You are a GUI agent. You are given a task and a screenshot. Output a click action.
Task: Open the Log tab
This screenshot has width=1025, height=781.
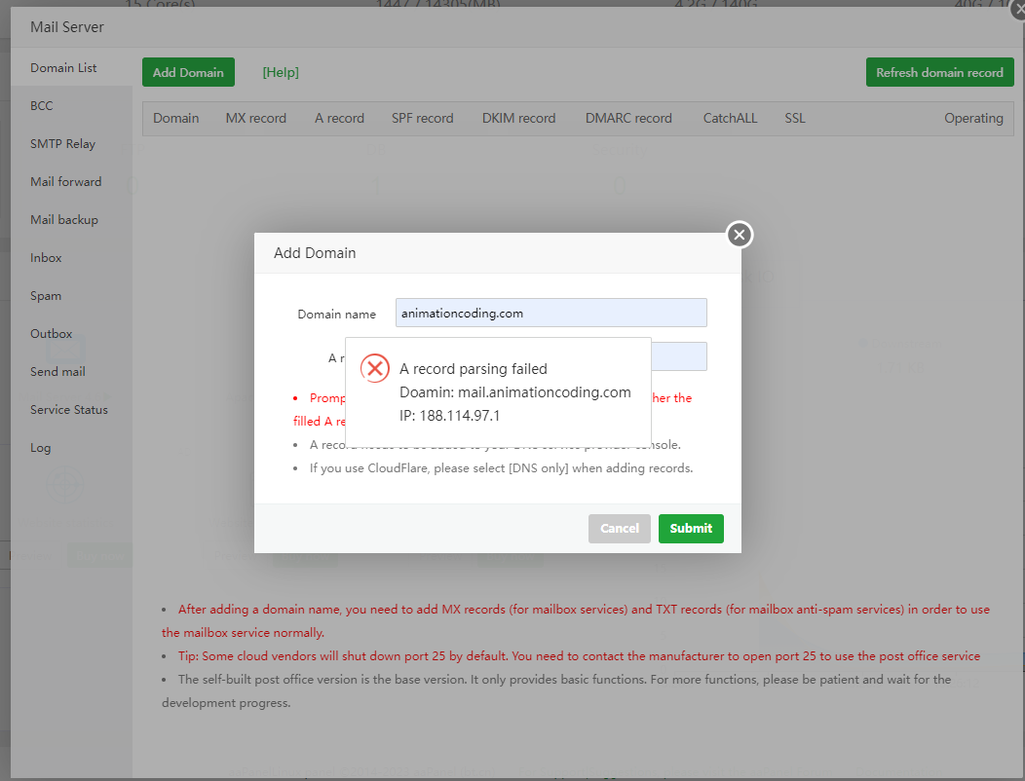click(x=41, y=448)
